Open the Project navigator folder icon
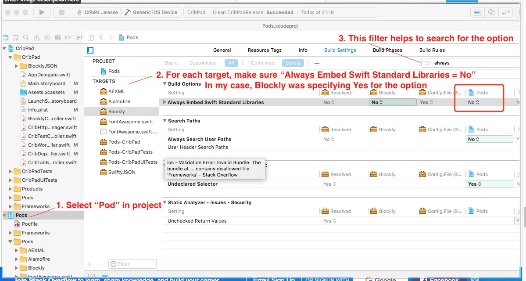The height and width of the screenshot is (281, 526). (5, 37)
